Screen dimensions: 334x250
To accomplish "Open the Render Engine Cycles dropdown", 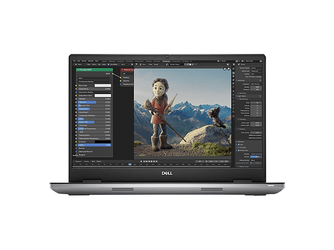I will [256, 68].
